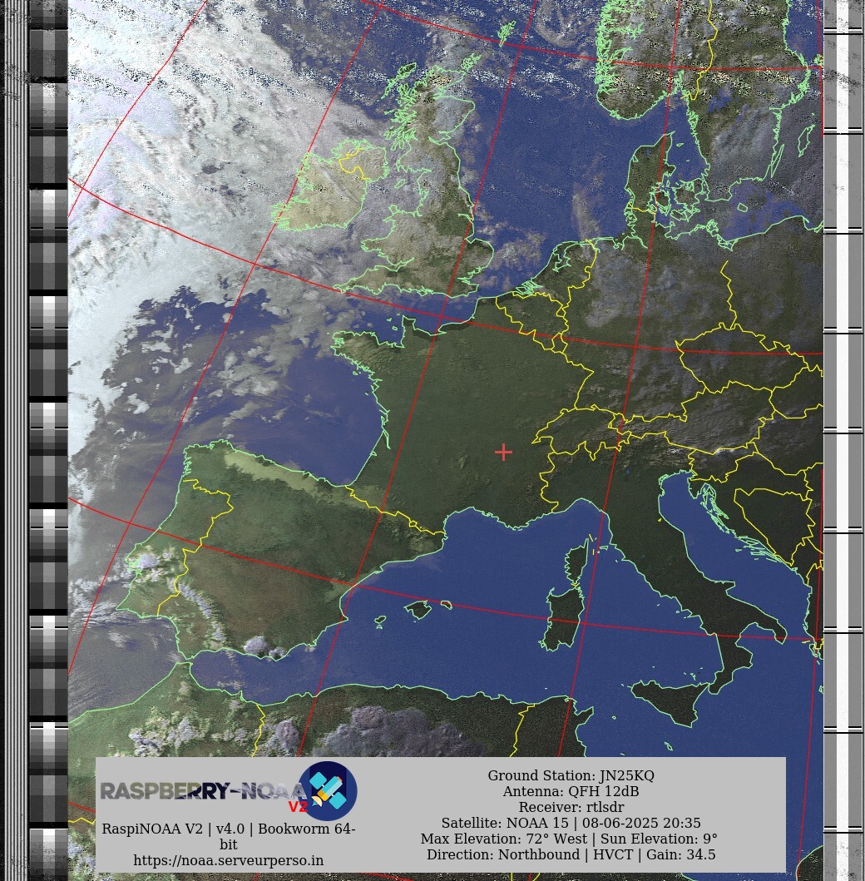The width and height of the screenshot is (865, 881).
Task: Click 'Satellite: NOAA 15 | 08-06-2025 20:35' text
Action: coord(571,823)
